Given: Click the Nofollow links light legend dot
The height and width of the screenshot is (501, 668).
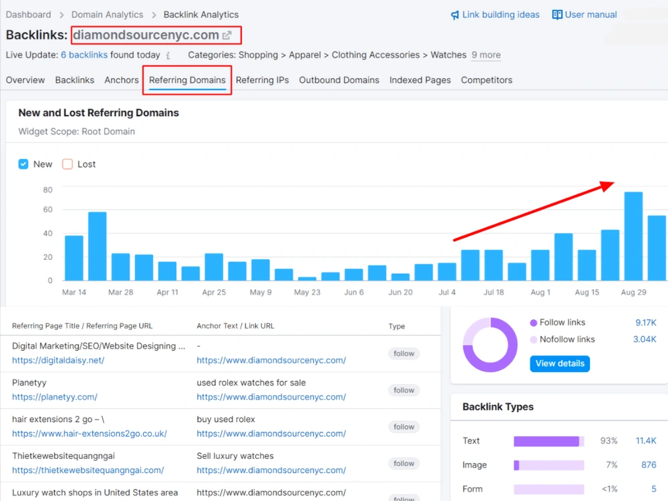Looking at the screenshot, I should click(533, 340).
